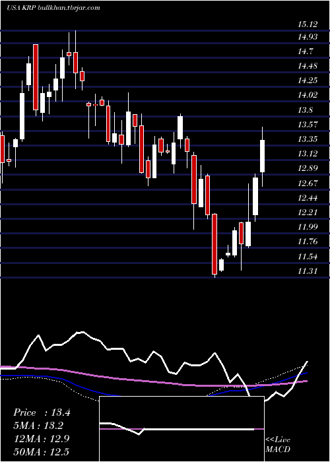Viewport: 330px width, 462px height.
Task: Select the 14.7 price axis label
Action: 306,51
